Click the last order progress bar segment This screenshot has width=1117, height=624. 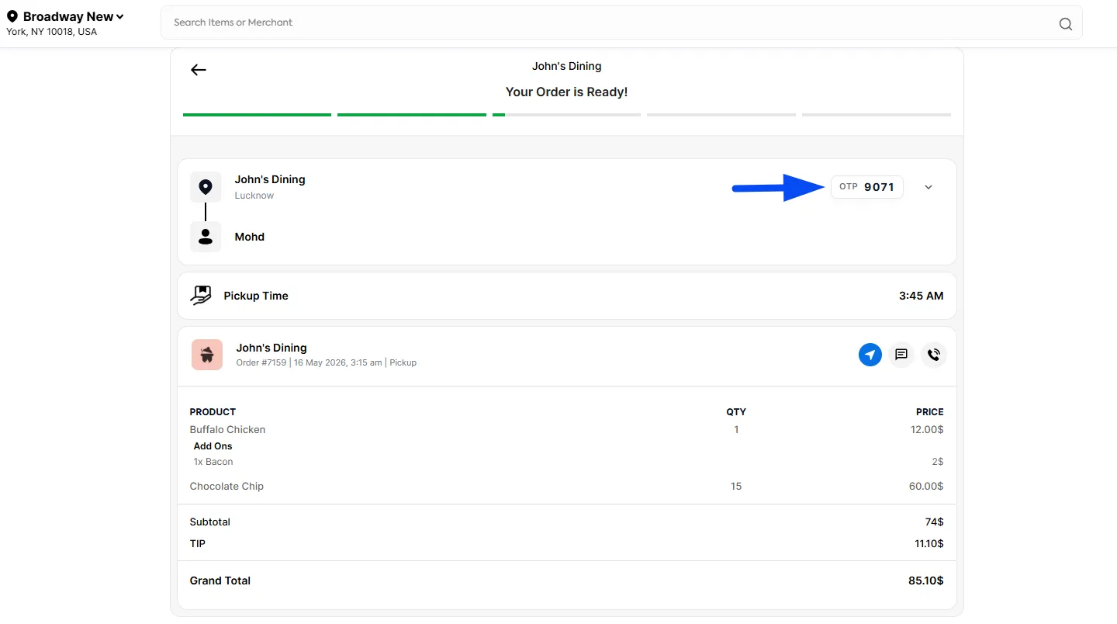[x=877, y=115]
